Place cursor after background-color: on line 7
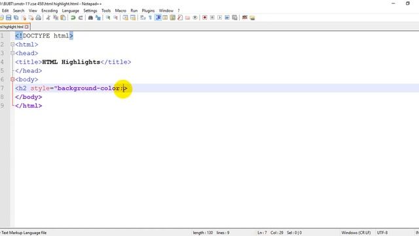The image size is (419, 236). click(x=124, y=88)
